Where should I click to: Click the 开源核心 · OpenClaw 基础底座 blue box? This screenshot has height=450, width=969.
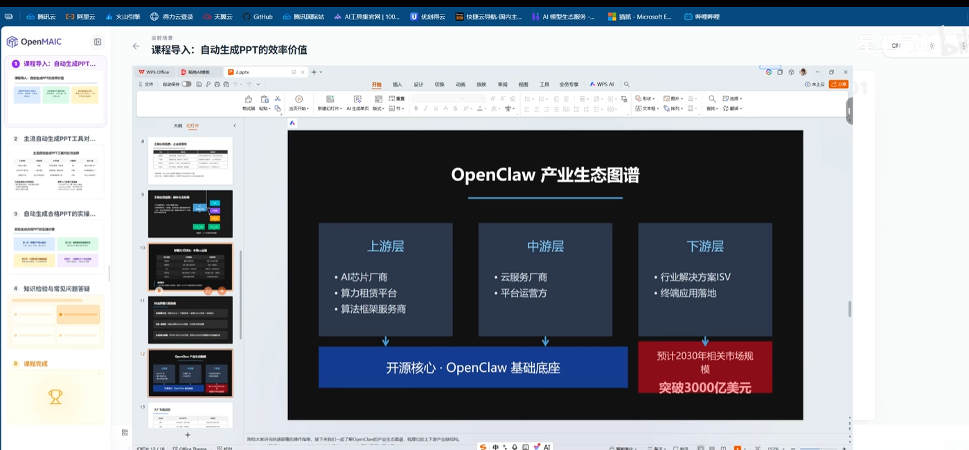[x=473, y=368]
